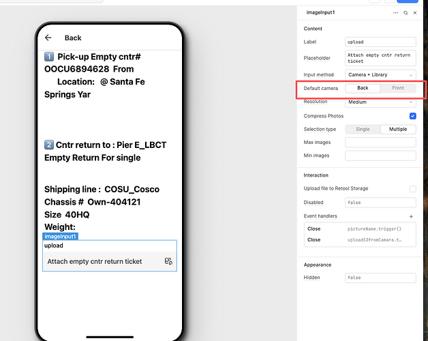Click the Max images input field

pos(380,143)
